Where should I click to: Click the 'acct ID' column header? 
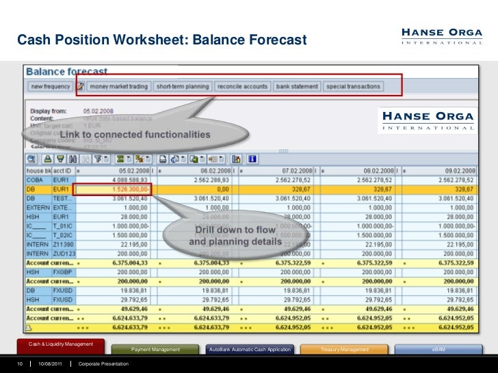pyautogui.click(x=64, y=171)
